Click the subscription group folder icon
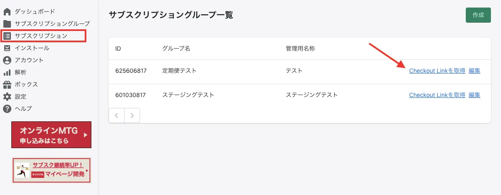Screen dimensions: 501x195 (x=7, y=23)
